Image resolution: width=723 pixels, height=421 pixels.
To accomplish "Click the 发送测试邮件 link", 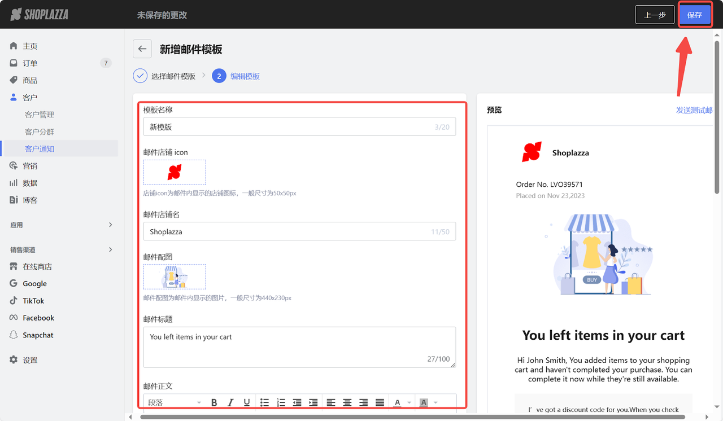I will coord(695,110).
